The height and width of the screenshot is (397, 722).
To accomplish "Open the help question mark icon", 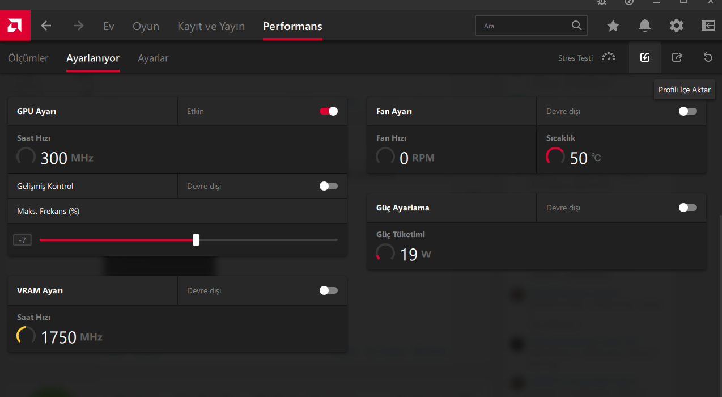I will 629,2.
